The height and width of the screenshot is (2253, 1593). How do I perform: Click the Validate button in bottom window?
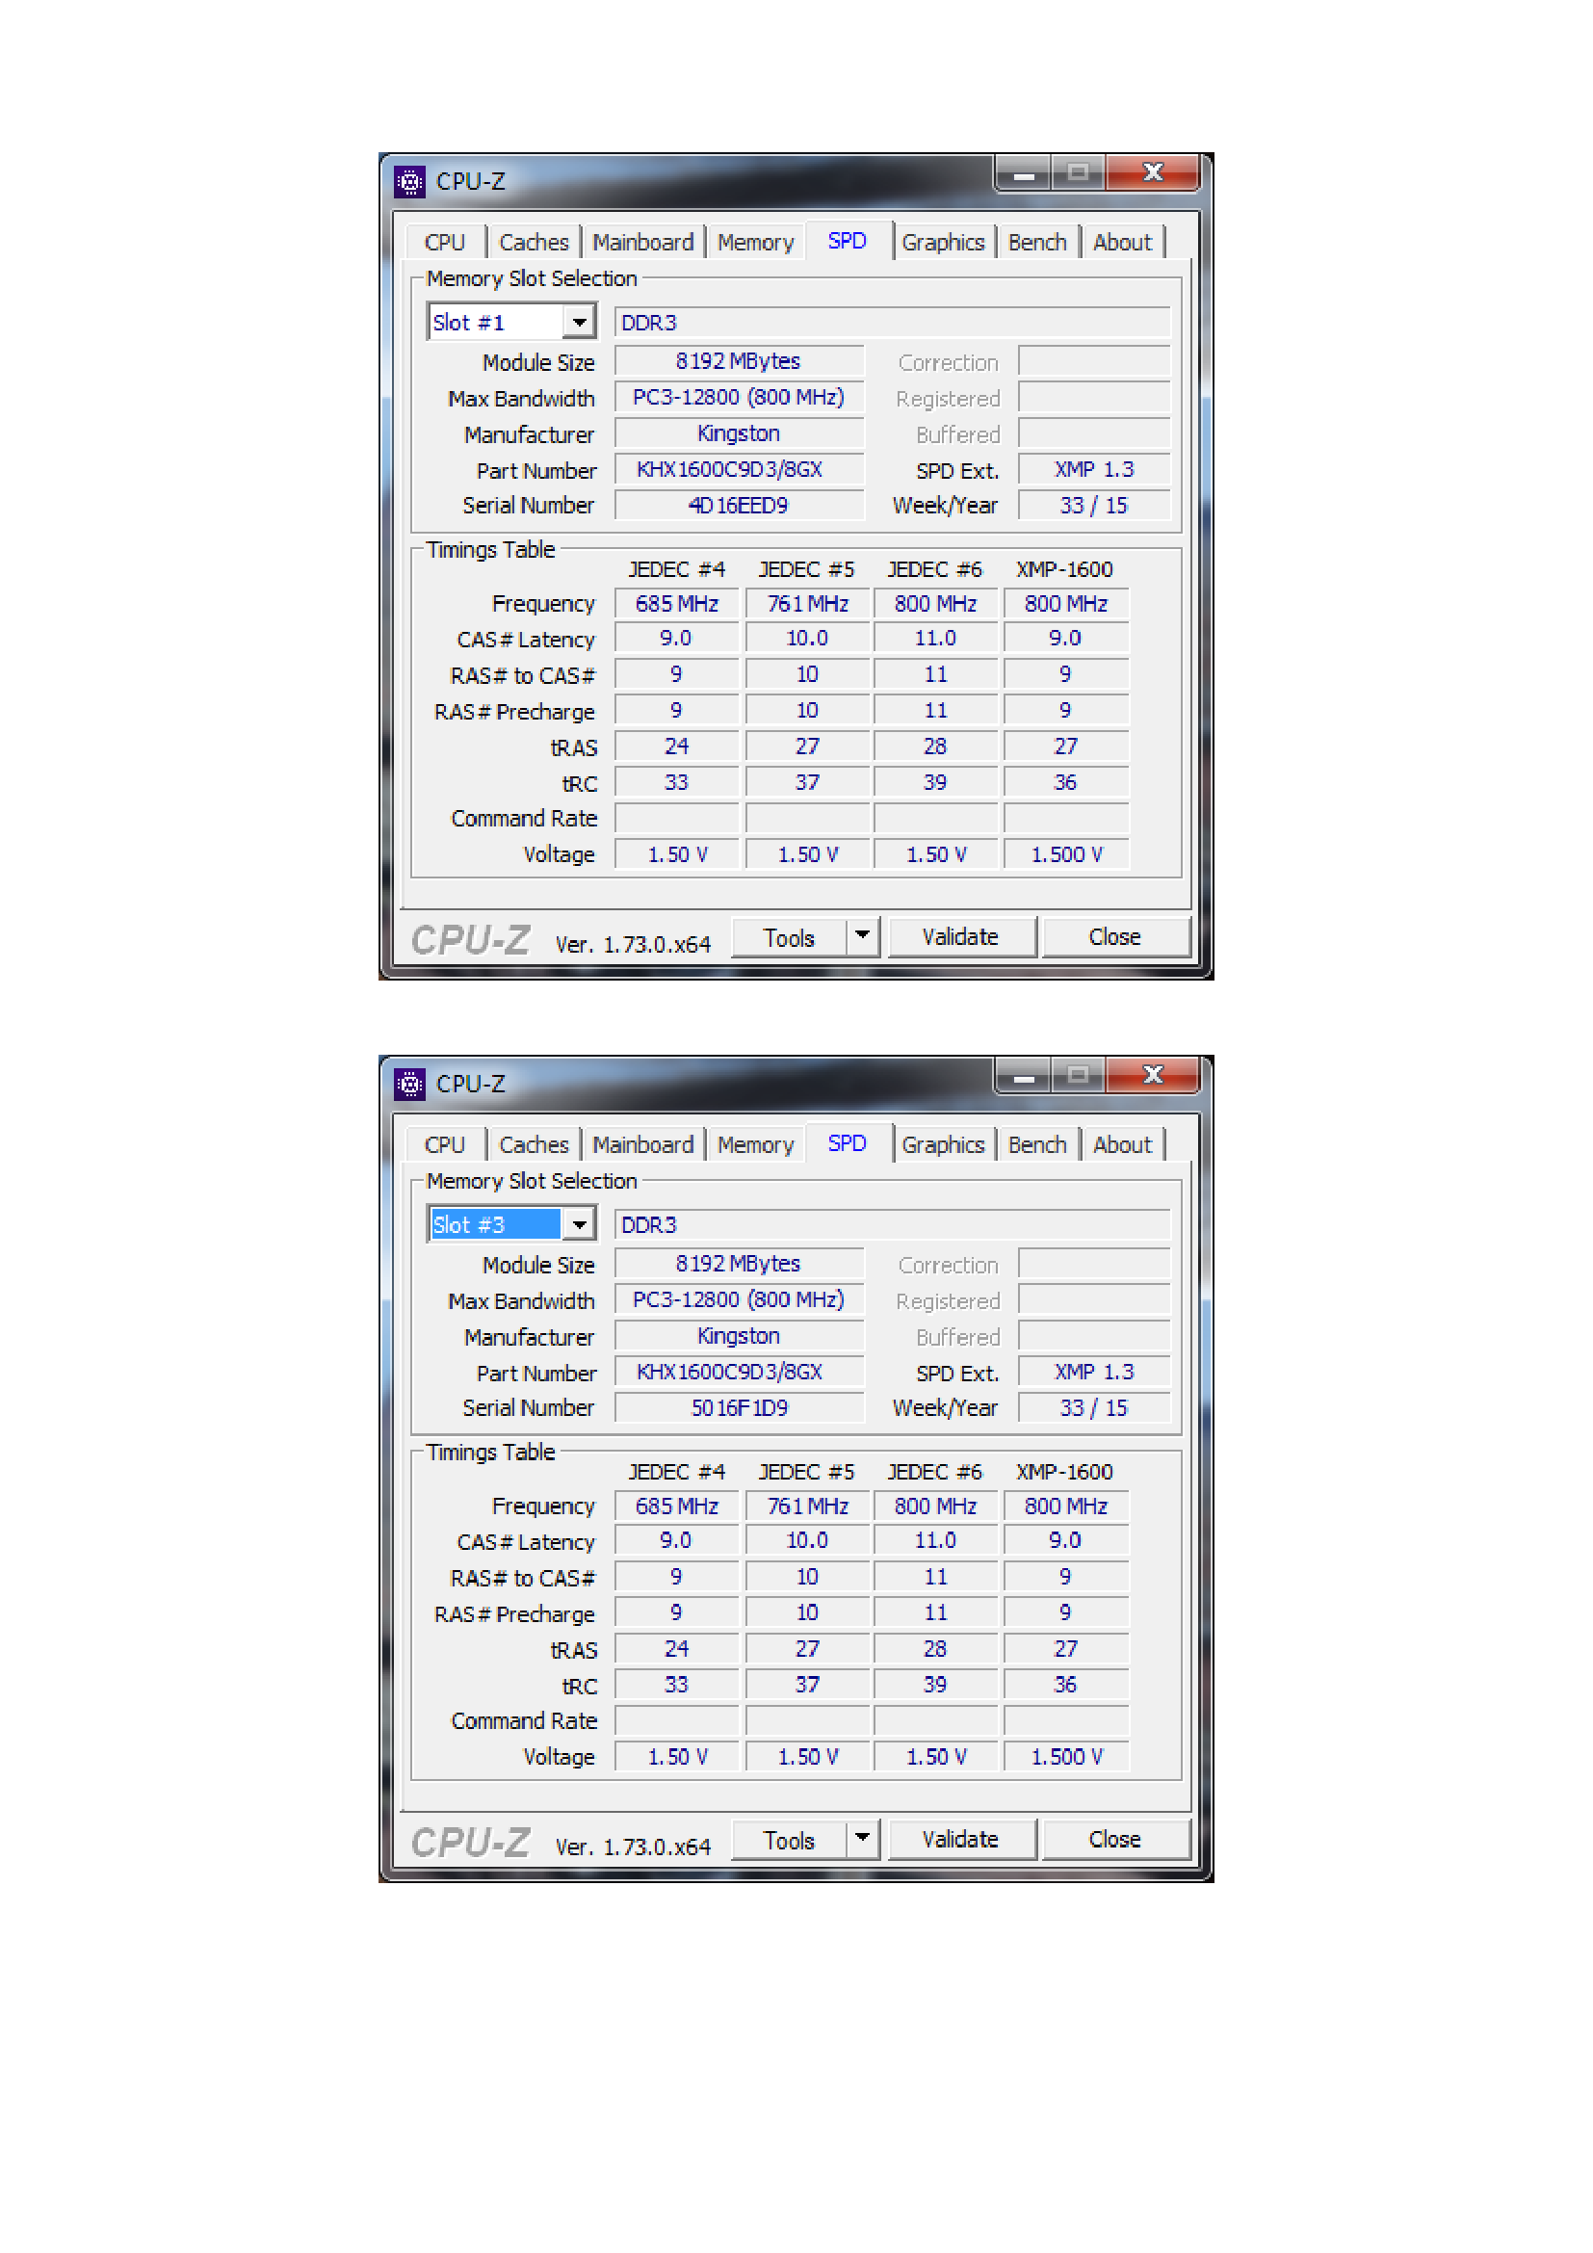(960, 1840)
